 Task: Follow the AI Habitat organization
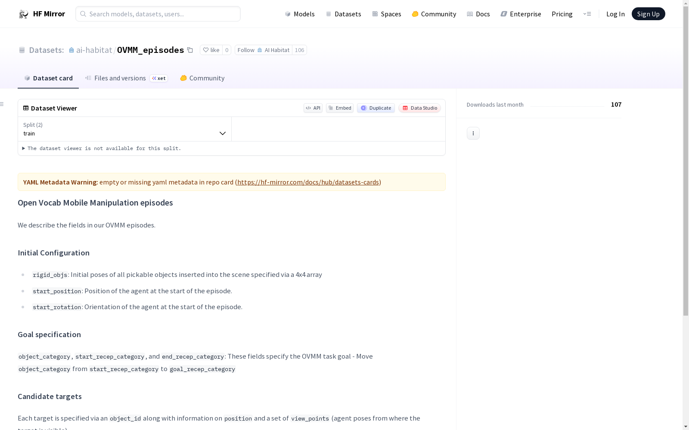click(264, 50)
